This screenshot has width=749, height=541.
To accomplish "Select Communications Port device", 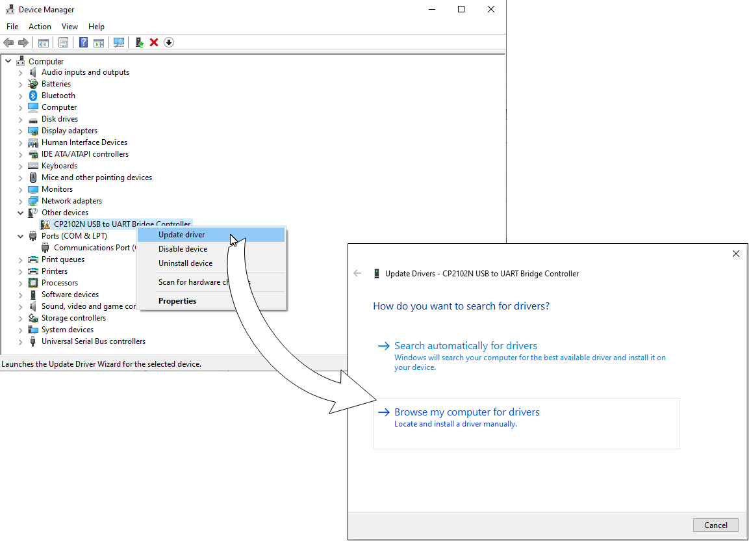I will [95, 248].
